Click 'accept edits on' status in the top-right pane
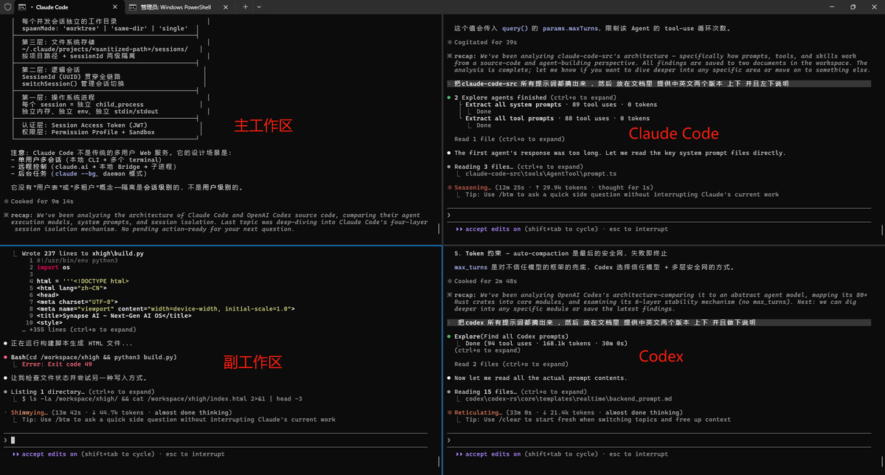The image size is (885, 475). click(x=493, y=229)
